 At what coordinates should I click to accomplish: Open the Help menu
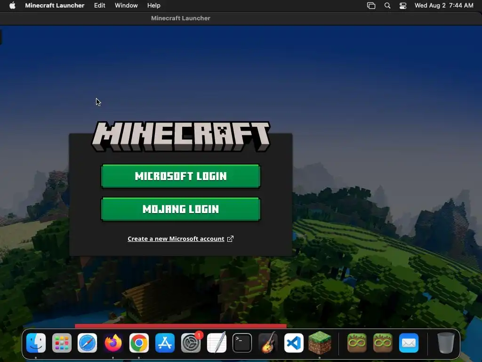[154, 6]
